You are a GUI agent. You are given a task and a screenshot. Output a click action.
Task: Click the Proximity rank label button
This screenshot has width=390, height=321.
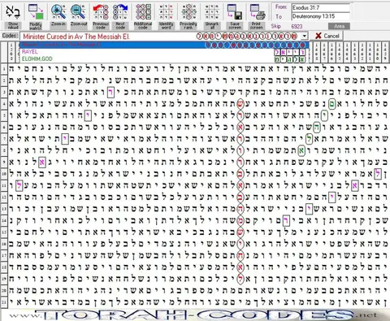point(188,26)
